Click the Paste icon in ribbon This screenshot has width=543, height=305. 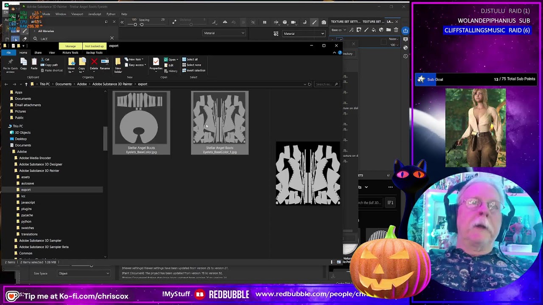(34, 62)
